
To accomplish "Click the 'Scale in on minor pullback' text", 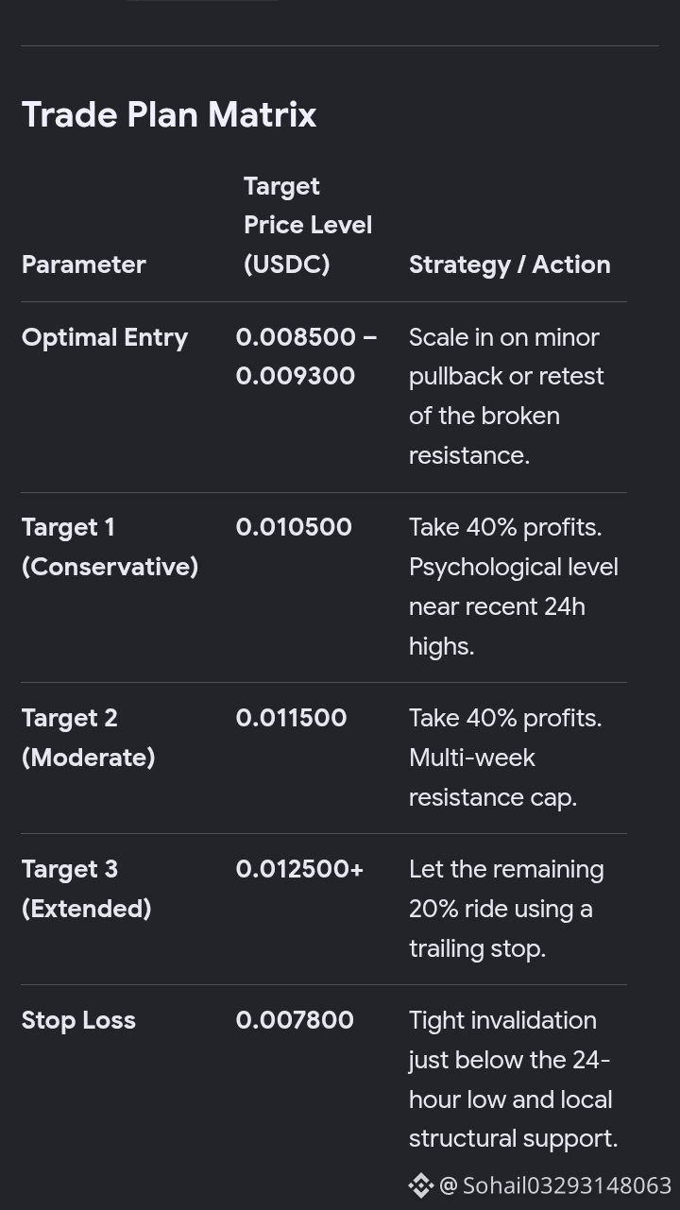I will coord(506,357).
